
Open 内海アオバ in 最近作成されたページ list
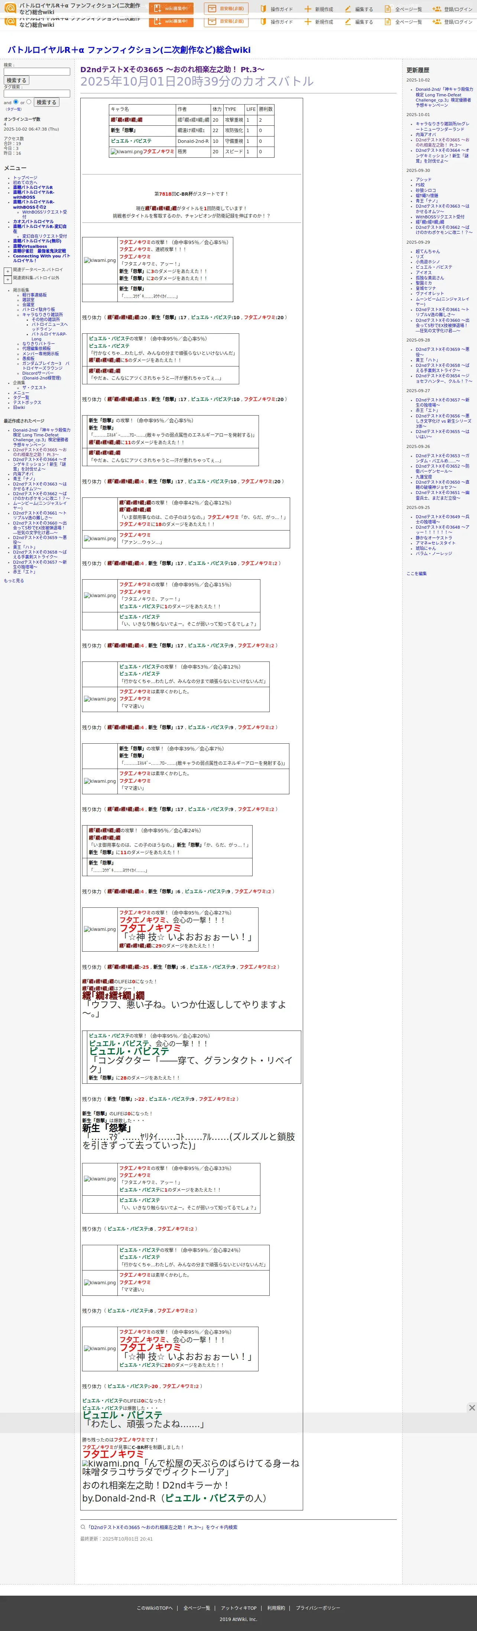23,474
